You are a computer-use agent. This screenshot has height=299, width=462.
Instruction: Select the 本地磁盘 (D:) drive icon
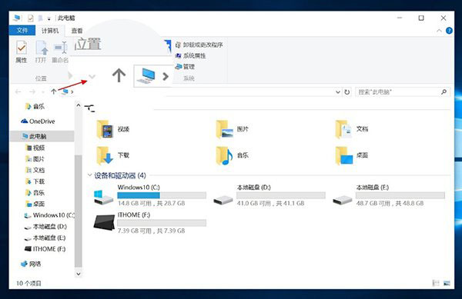click(x=223, y=200)
